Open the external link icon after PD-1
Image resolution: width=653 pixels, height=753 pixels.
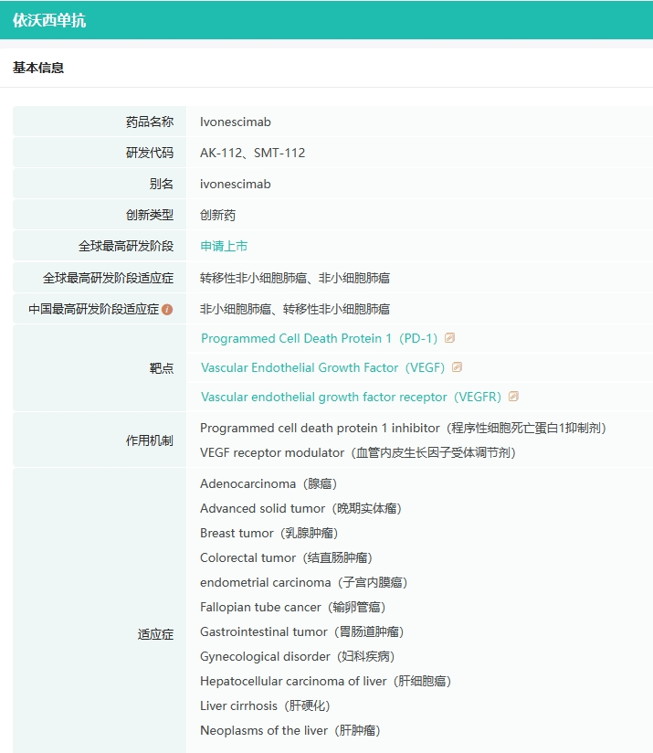449,338
